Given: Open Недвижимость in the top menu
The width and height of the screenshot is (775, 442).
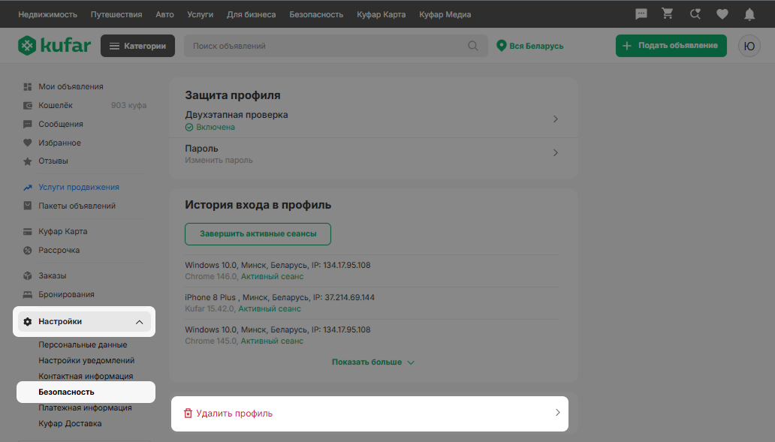Looking at the screenshot, I should click(x=47, y=14).
